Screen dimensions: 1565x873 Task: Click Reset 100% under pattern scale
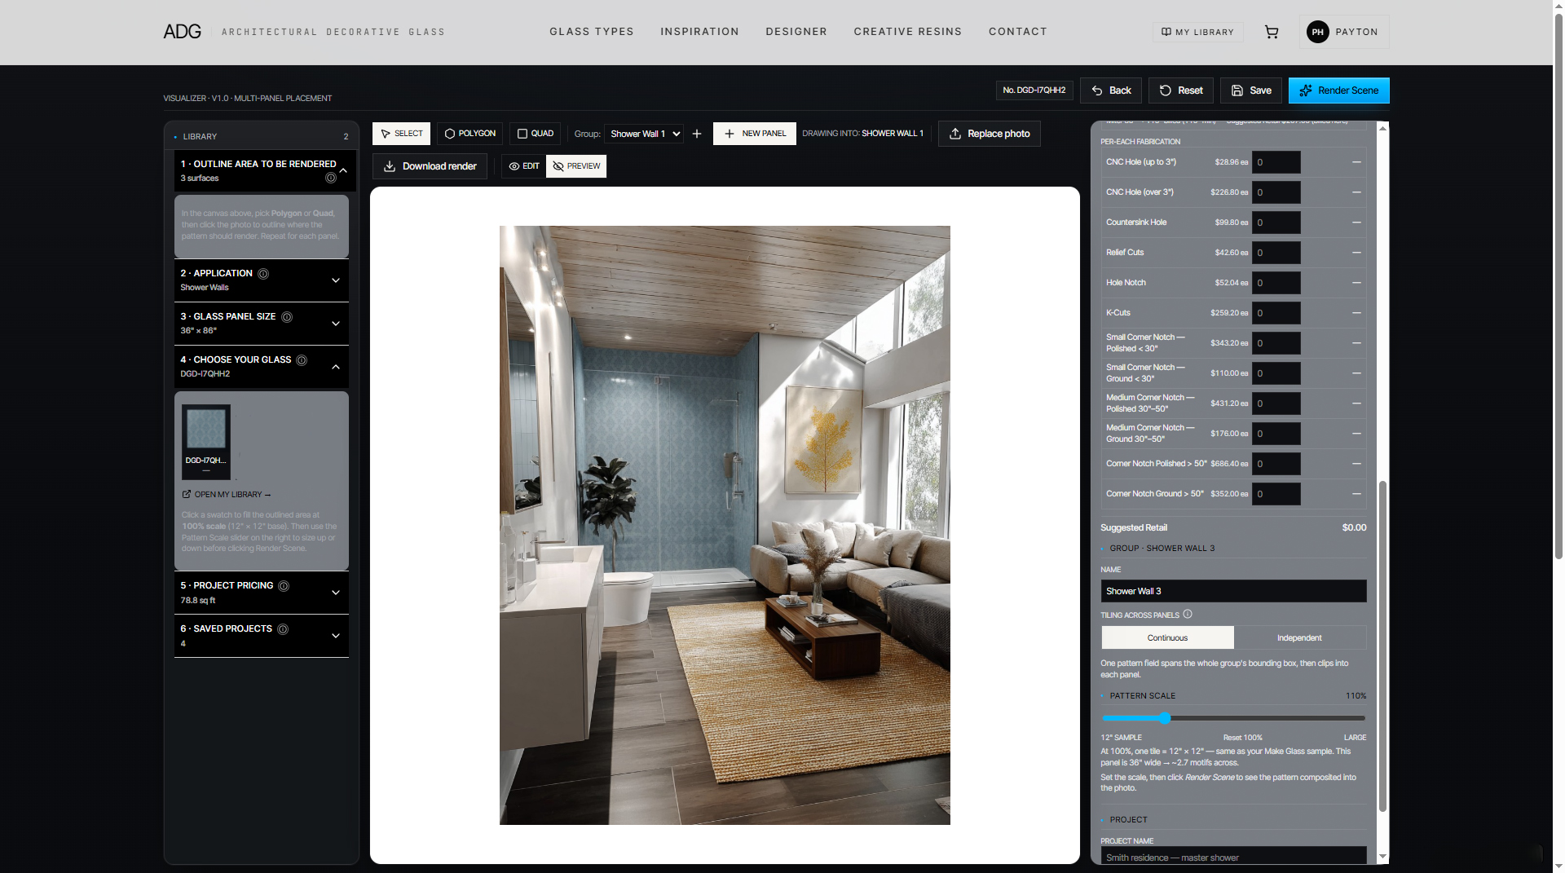[1242, 738]
